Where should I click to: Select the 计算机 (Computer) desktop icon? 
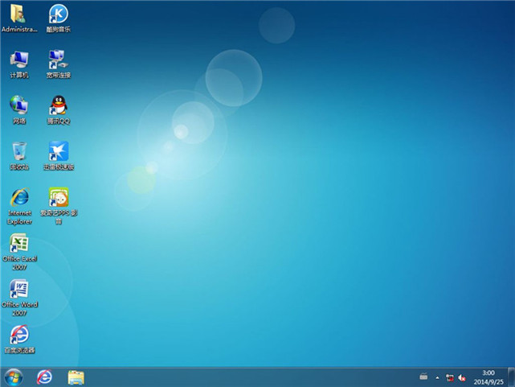[x=19, y=64]
